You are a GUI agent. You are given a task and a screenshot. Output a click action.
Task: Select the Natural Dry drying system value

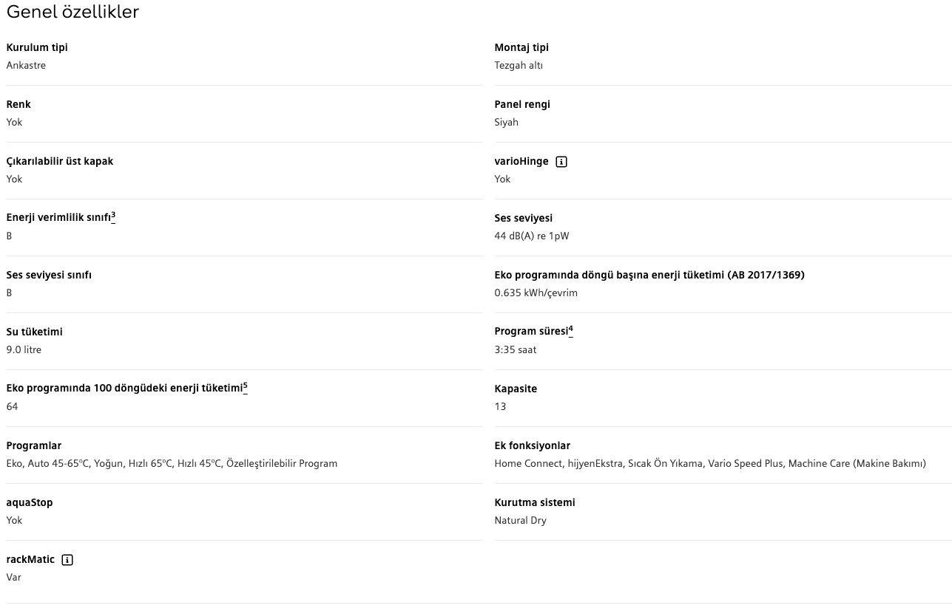click(x=520, y=520)
